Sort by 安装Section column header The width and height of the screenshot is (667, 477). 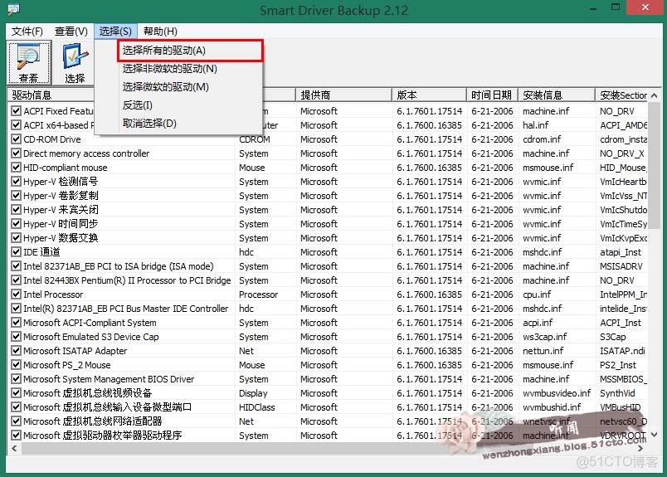[x=621, y=95]
